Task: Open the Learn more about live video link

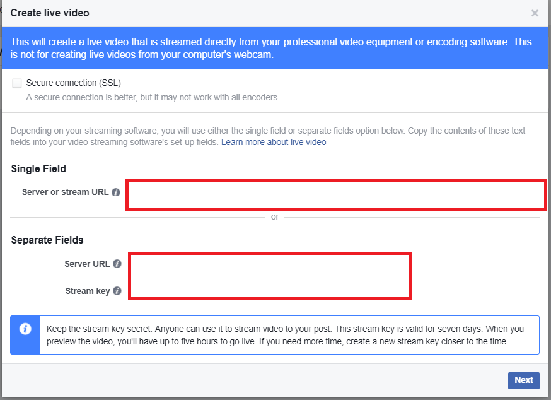Action: pyautogui.click(x=274, y=142)
